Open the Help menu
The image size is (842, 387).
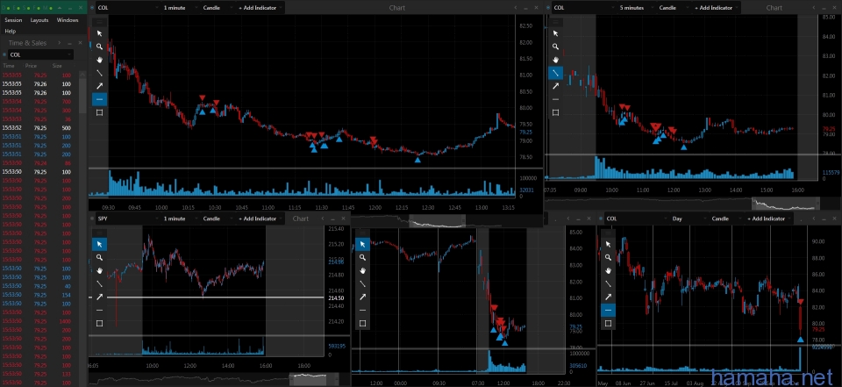point(10,32)
